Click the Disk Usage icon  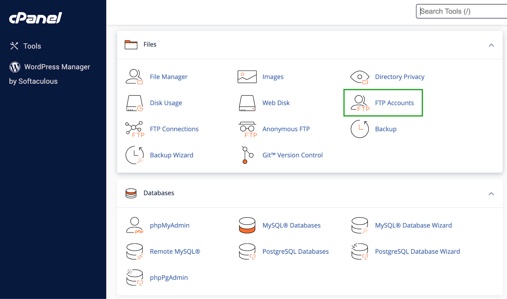(x=134, y=103)
